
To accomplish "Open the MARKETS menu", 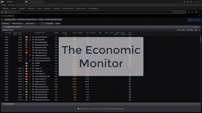I will point(6,8).
